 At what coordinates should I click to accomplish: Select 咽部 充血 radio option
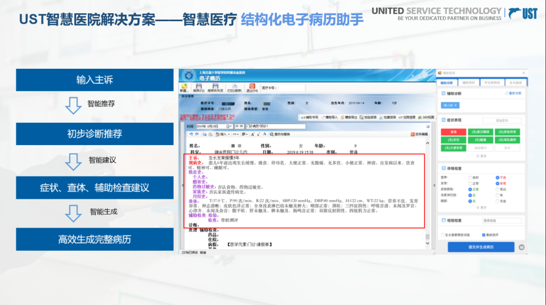[x=497, y=201]
